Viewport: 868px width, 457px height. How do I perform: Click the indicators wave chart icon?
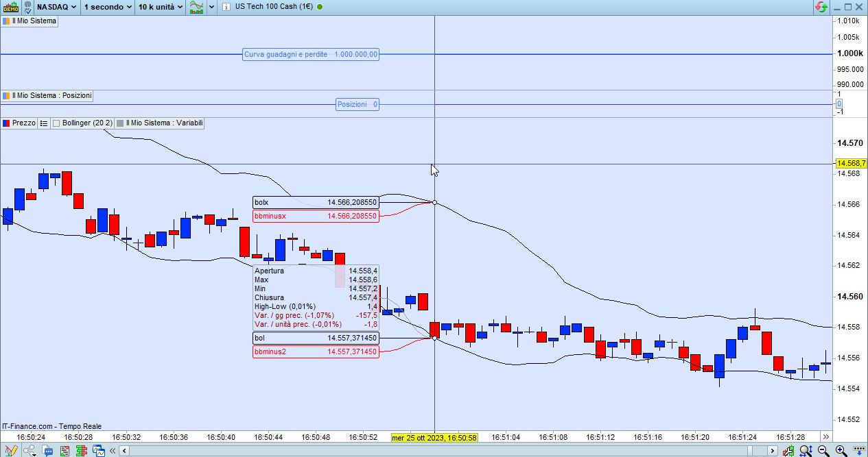[196, 7]
